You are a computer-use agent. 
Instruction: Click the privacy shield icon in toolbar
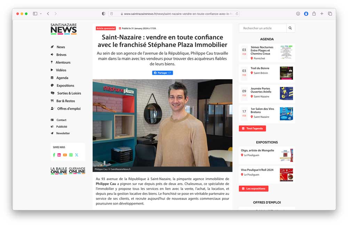(103, 14)
